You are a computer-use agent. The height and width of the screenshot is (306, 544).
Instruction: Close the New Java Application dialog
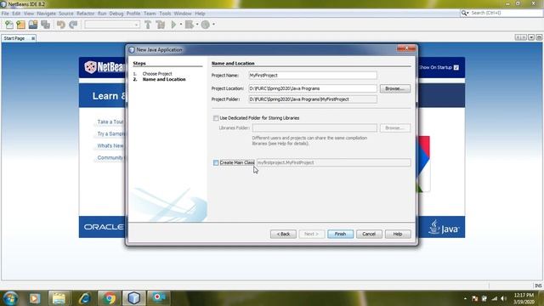tap(406, 48)
